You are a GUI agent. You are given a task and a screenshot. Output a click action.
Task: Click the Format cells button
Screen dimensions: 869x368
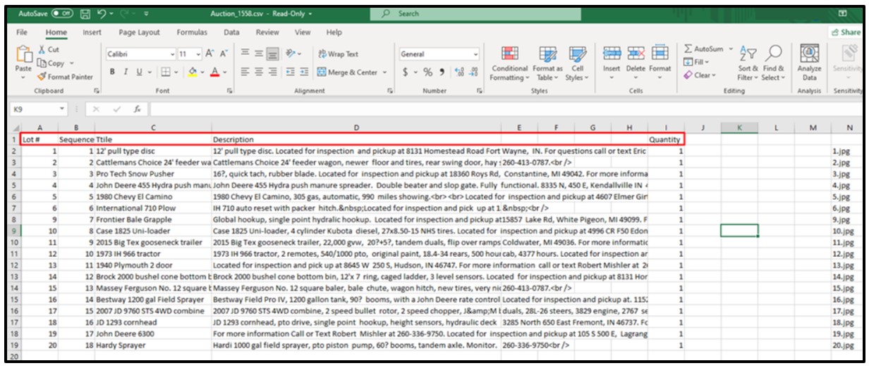[x=660, y=60]
